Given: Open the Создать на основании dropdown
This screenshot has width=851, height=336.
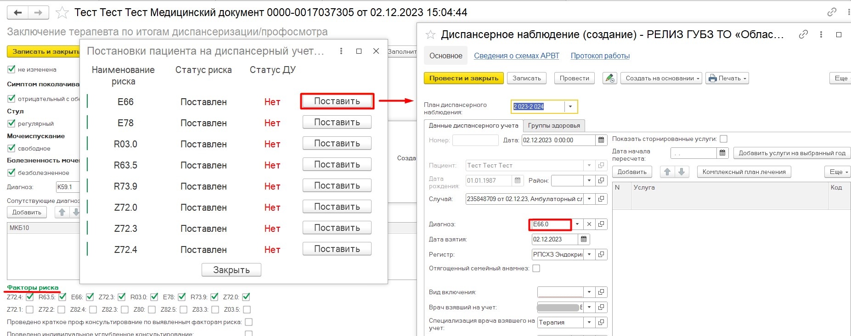Looking at the screenshot, I should coord(661,78).
